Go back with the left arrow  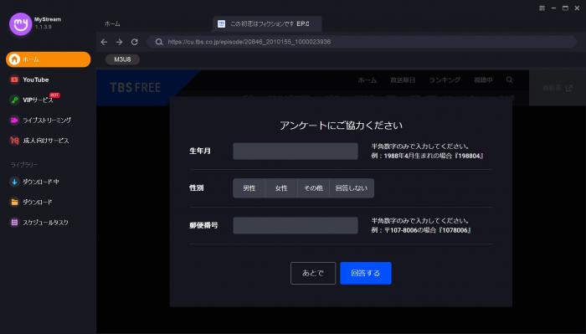coord(104,42)
